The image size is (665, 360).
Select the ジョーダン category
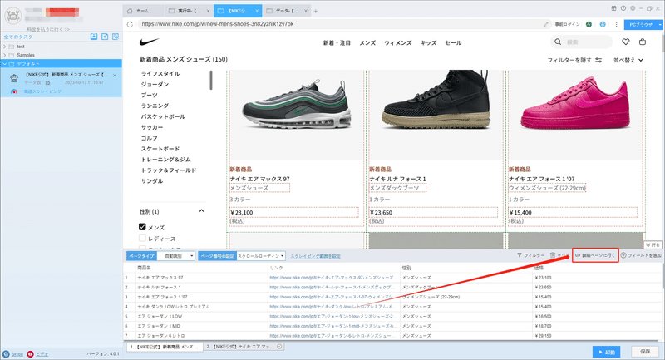[155, 84]
